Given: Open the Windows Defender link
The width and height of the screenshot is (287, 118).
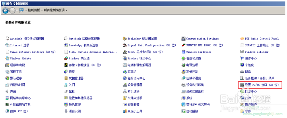Looking at the screenshot, I should pyautogui.click(x=257, y=52).
